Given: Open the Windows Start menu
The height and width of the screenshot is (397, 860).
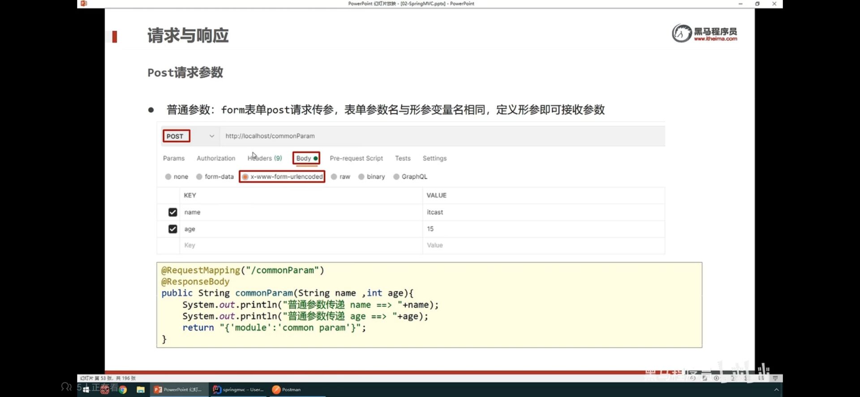Looking at the screenshot, I should click(86, 390).
